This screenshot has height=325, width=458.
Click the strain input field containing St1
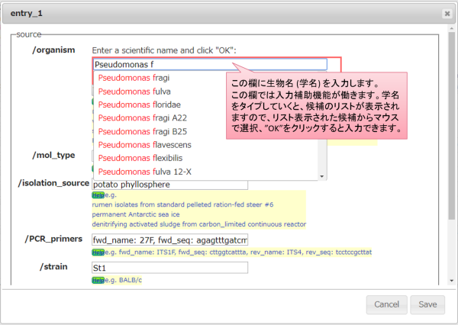tap(169, 268)
